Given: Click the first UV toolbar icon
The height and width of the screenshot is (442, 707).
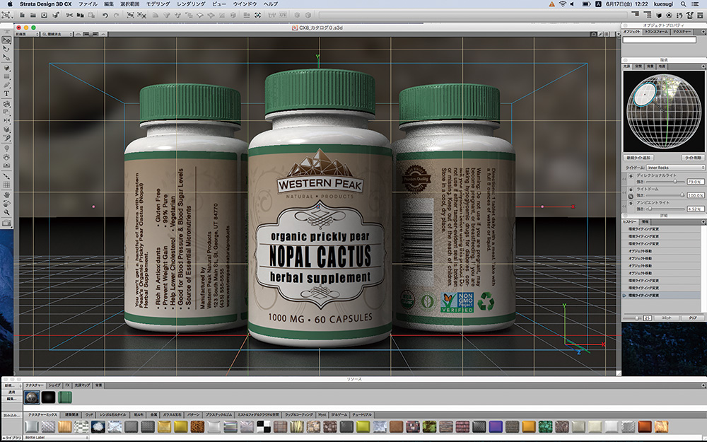Looking at the screenshot, I should pyautogui.click(x=272, y=16).
